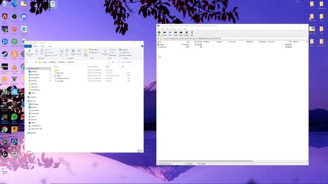
Task: Click Copy arrow in 7-Zip toolbar
Action: point(175,33)
